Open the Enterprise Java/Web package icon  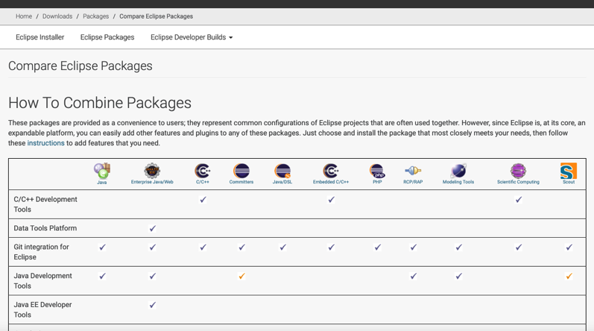pyautogui.click(x=152, y=171)
